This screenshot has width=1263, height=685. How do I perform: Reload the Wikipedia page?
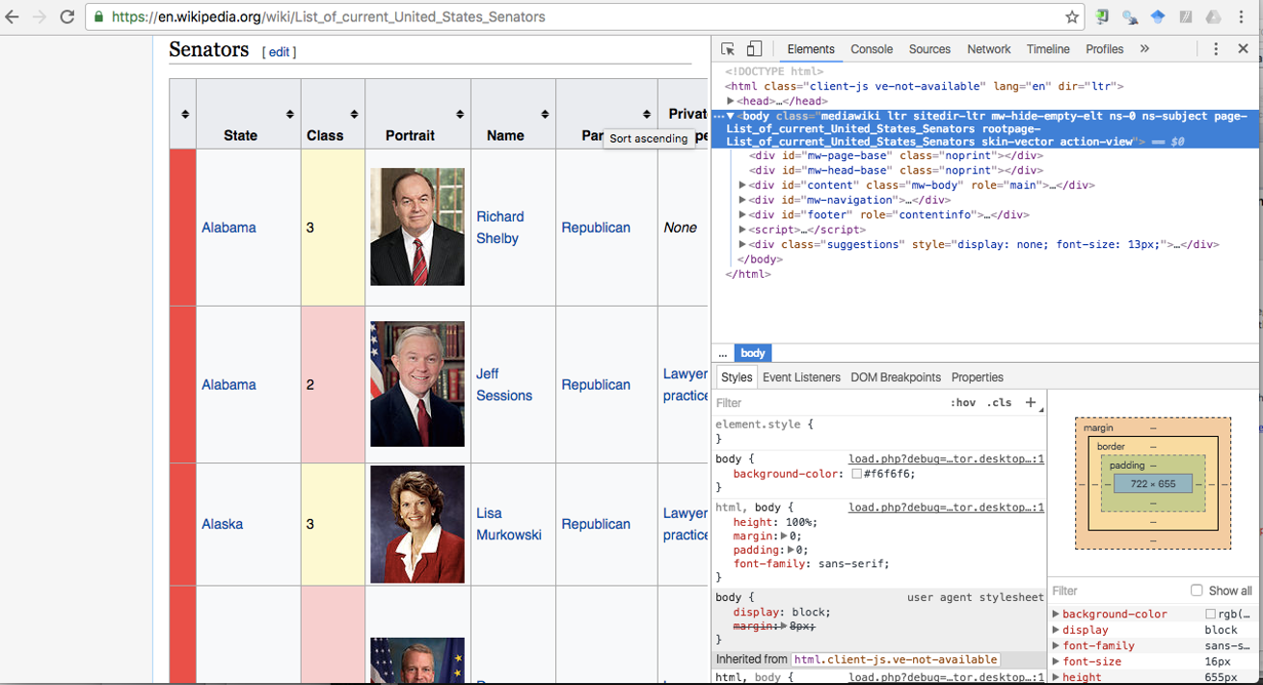(67, 17)
